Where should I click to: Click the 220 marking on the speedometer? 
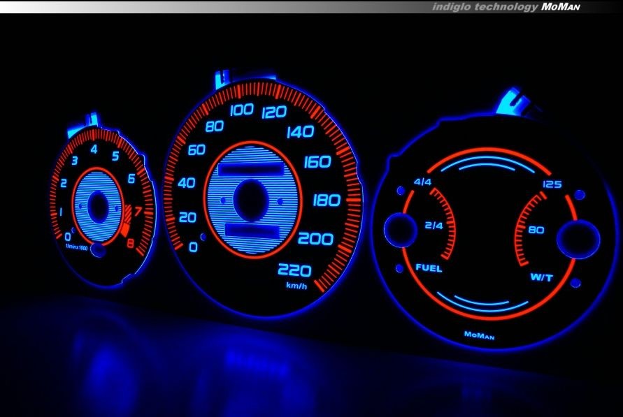tap(294, 270)
